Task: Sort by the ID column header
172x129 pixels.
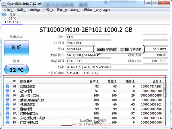Action: pos(15,81)
